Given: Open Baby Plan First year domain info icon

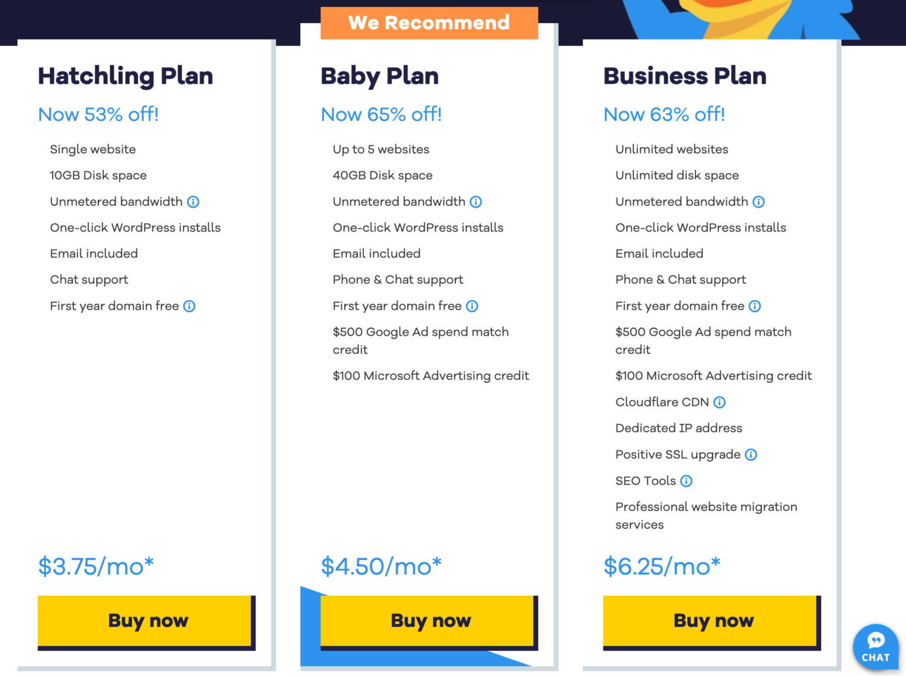Looking at the screenshot, I should (472, 306).
